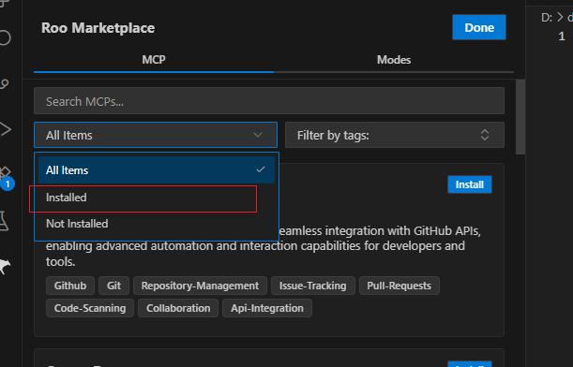This screenshot has width=573, height=367.
Task: Open the Run and Debug view icon
Action: tap(5, 129)
